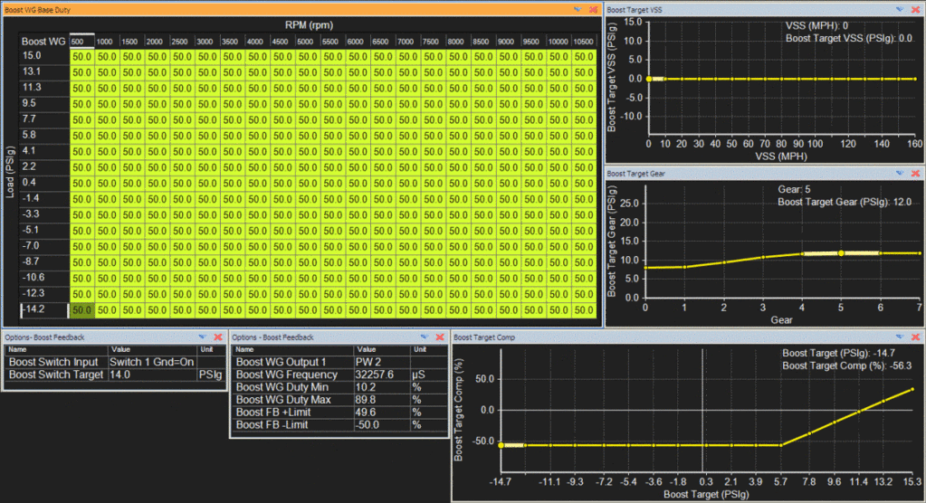This screenshot has height=503, width=926.
Task: Edit Boost WG Frequency value 32257.6
Action: click(x=381, y=375)
